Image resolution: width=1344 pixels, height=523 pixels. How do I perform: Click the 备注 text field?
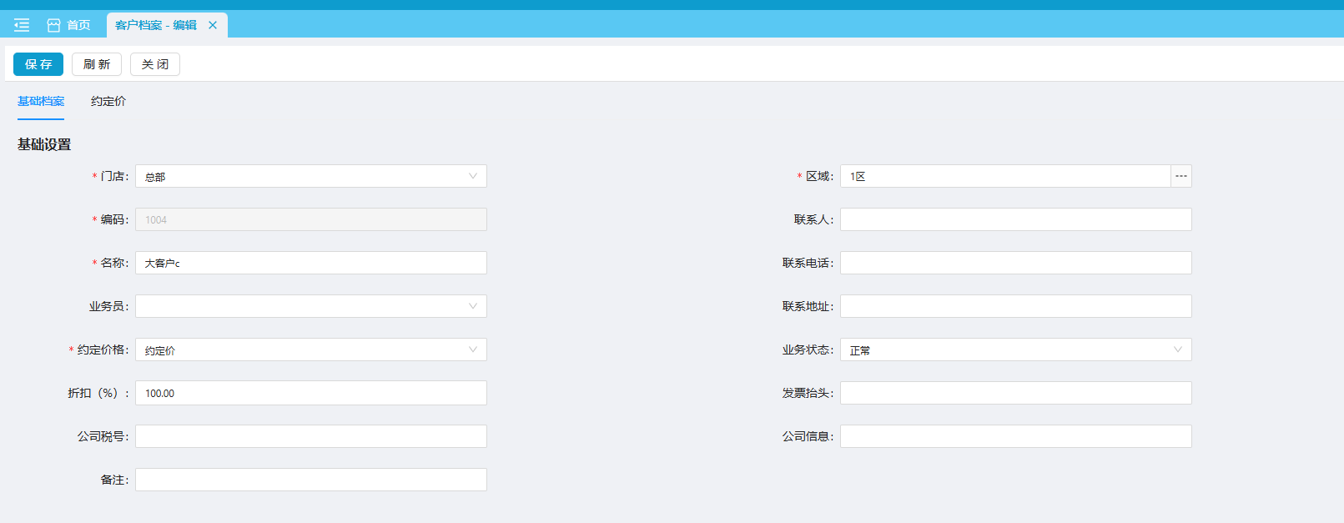310,480
